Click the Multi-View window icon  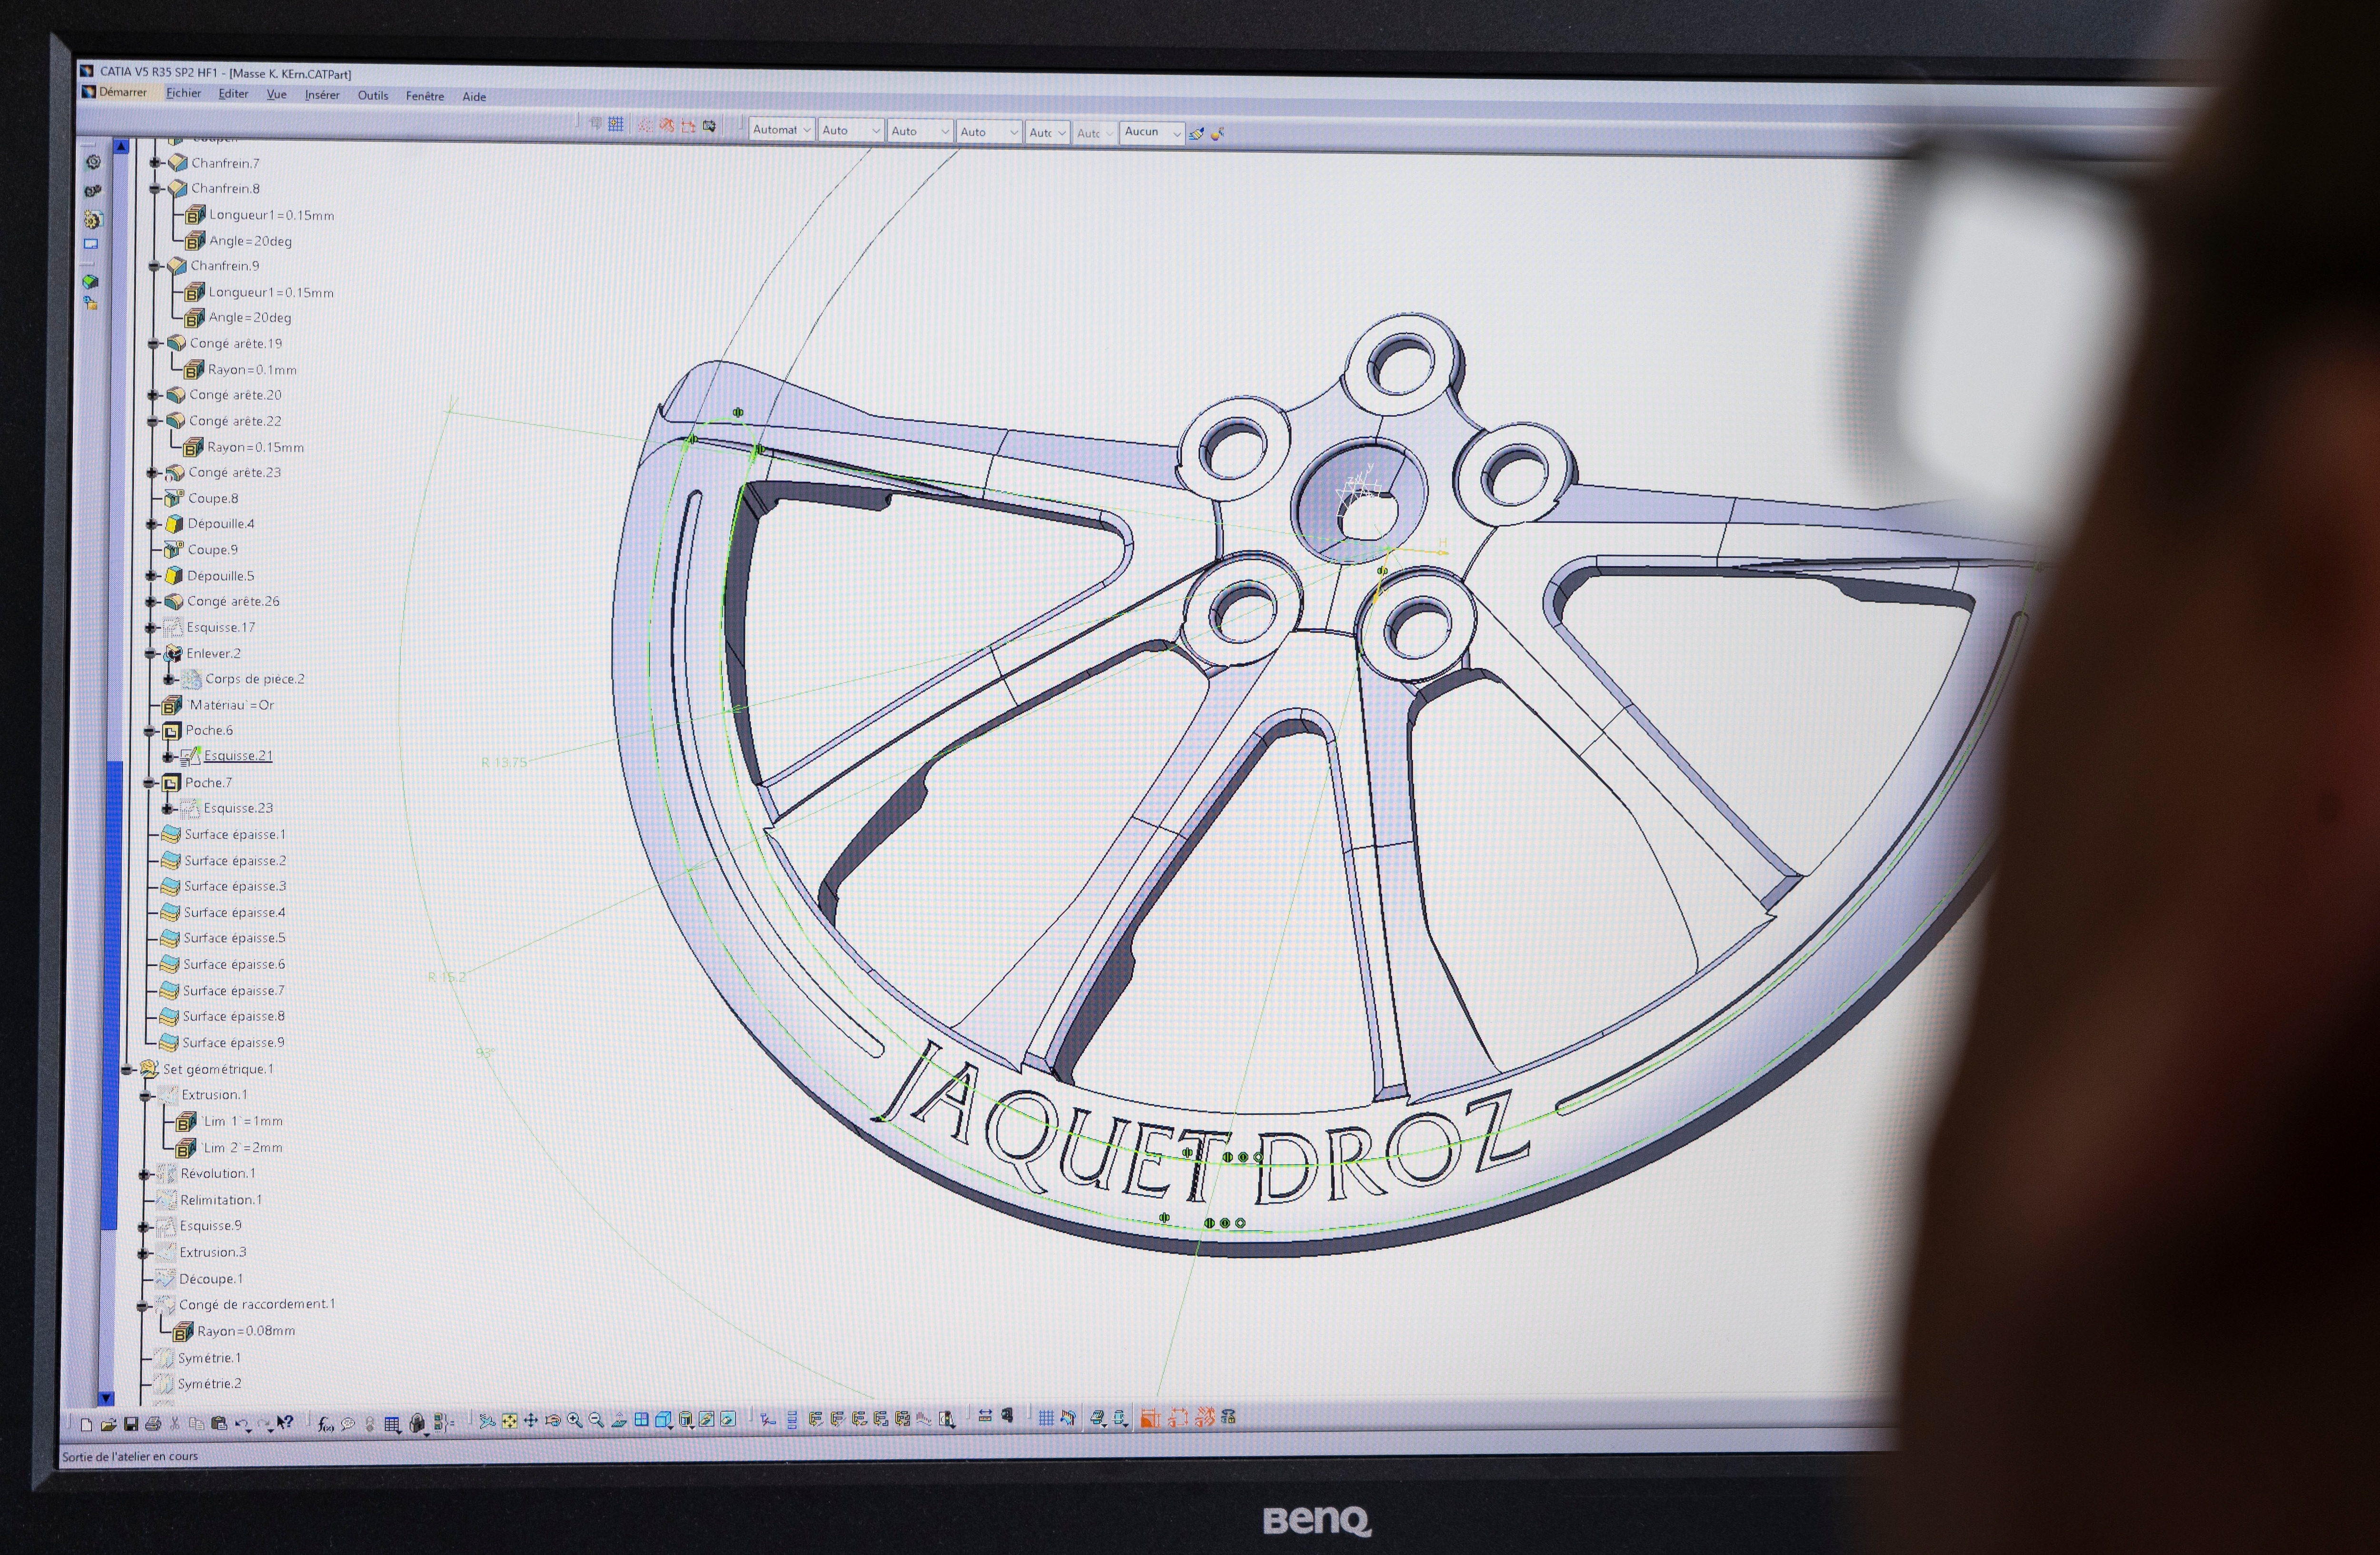point(641,1419)
